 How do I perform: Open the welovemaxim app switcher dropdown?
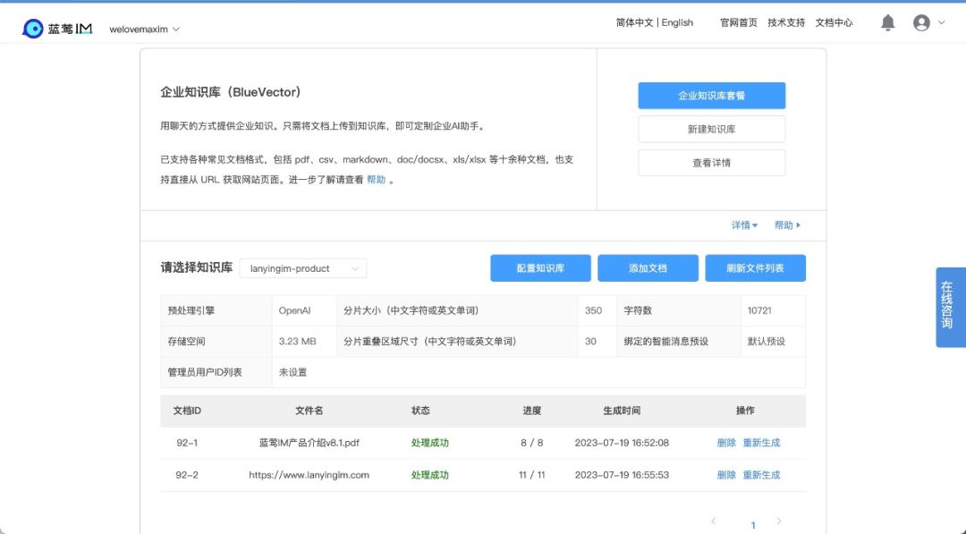[x=144, y=29]
